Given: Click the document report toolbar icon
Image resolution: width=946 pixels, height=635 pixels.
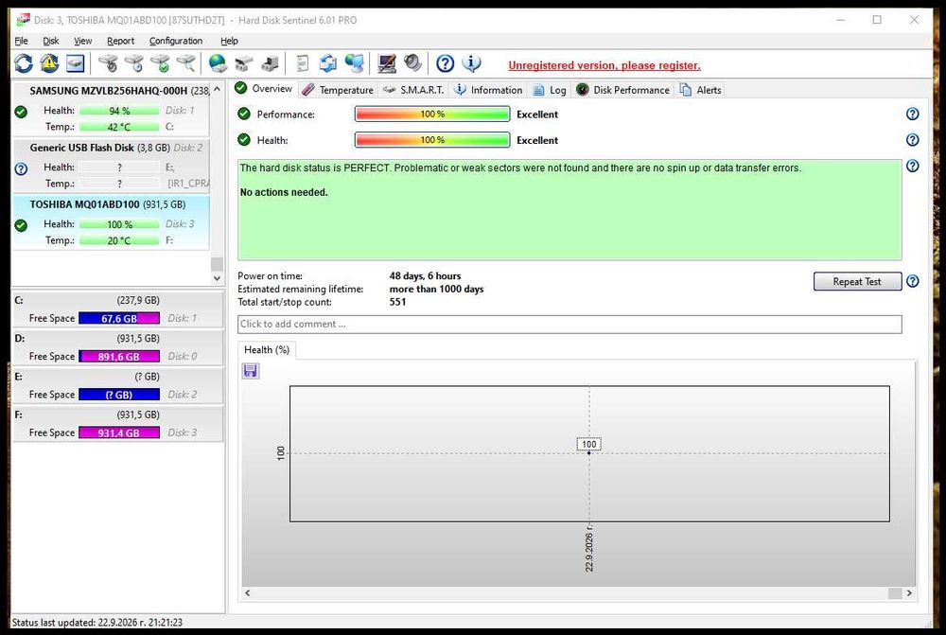Looking at the screenshot, I should coord(302,63).
